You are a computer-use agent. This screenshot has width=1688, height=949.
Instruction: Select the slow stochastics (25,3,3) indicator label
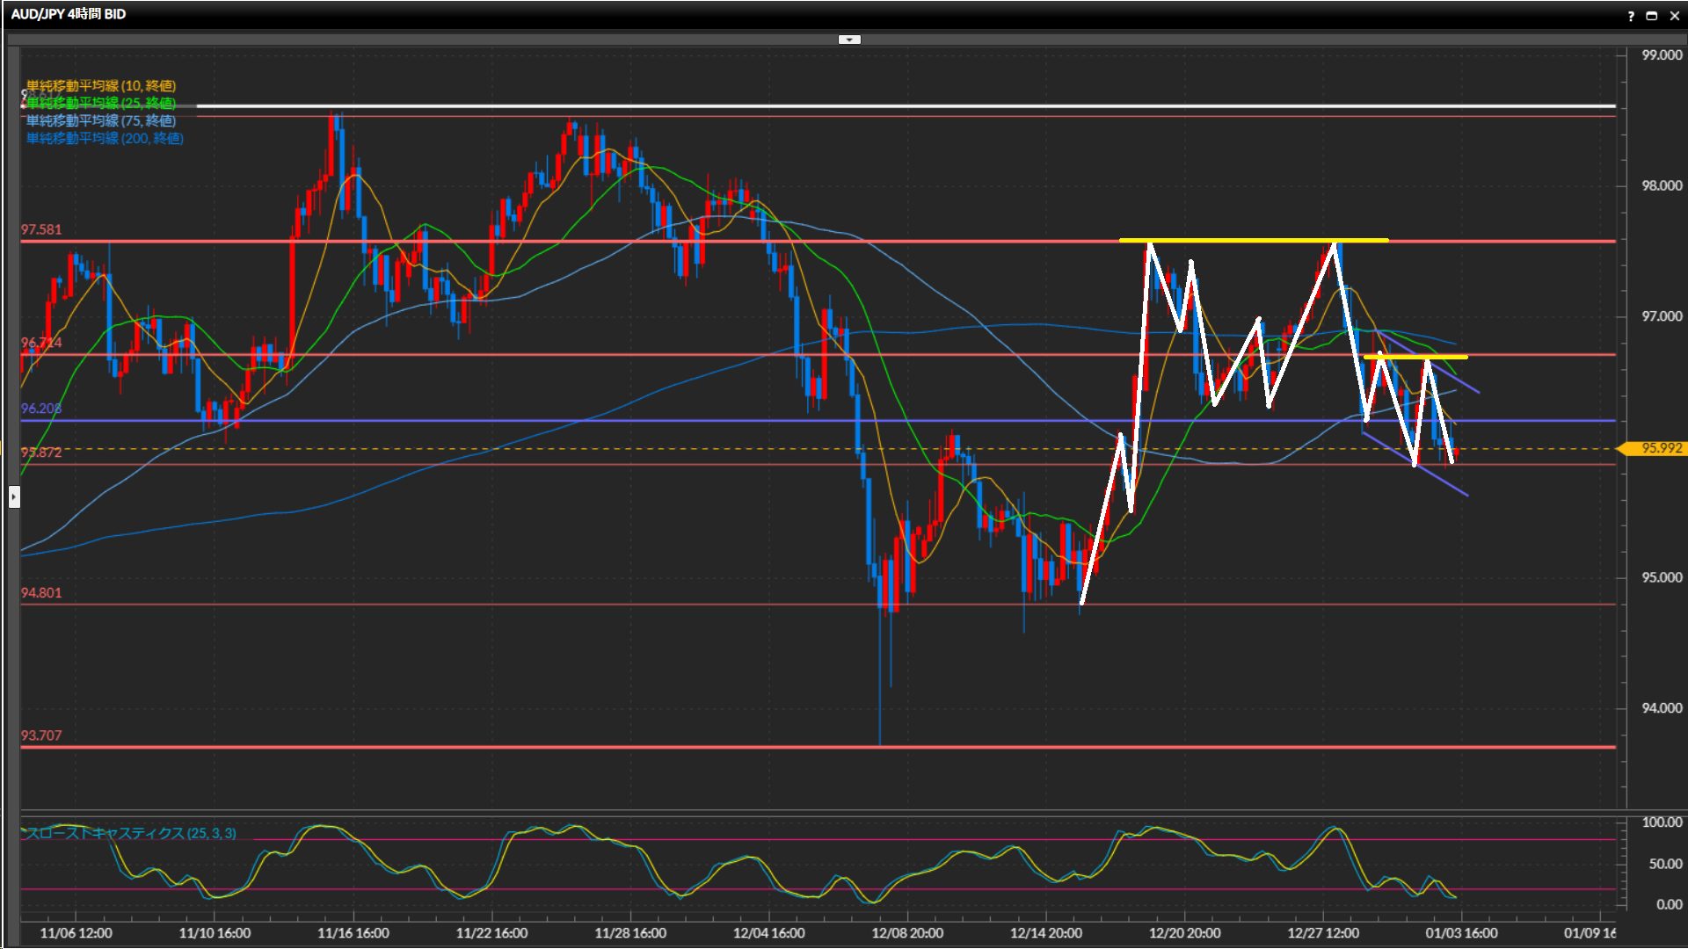[x=130, y=833]
